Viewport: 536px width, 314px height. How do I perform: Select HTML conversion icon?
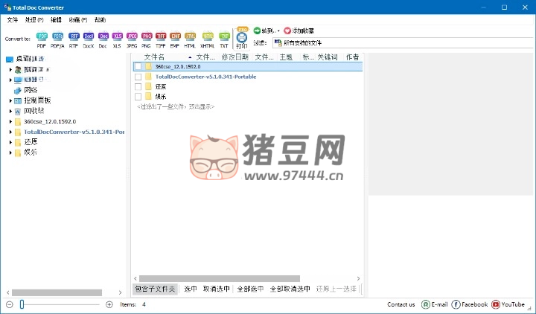point(190,37)
